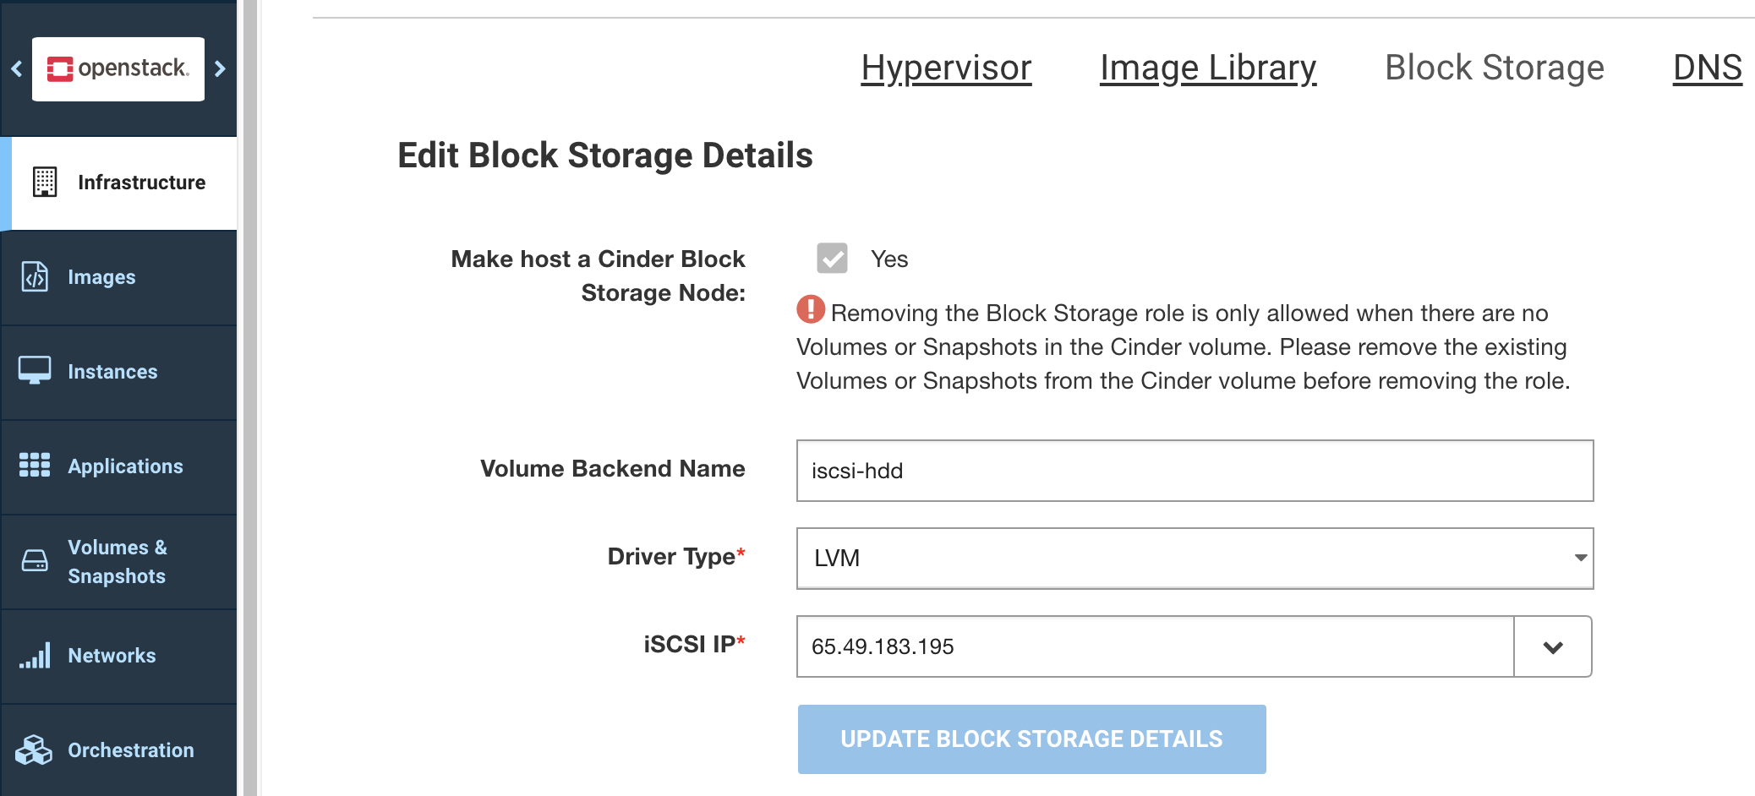Switch to the Hypervisor tab
The height and width of the screenshot is (796, 1755).
click(x=946, y=68)
